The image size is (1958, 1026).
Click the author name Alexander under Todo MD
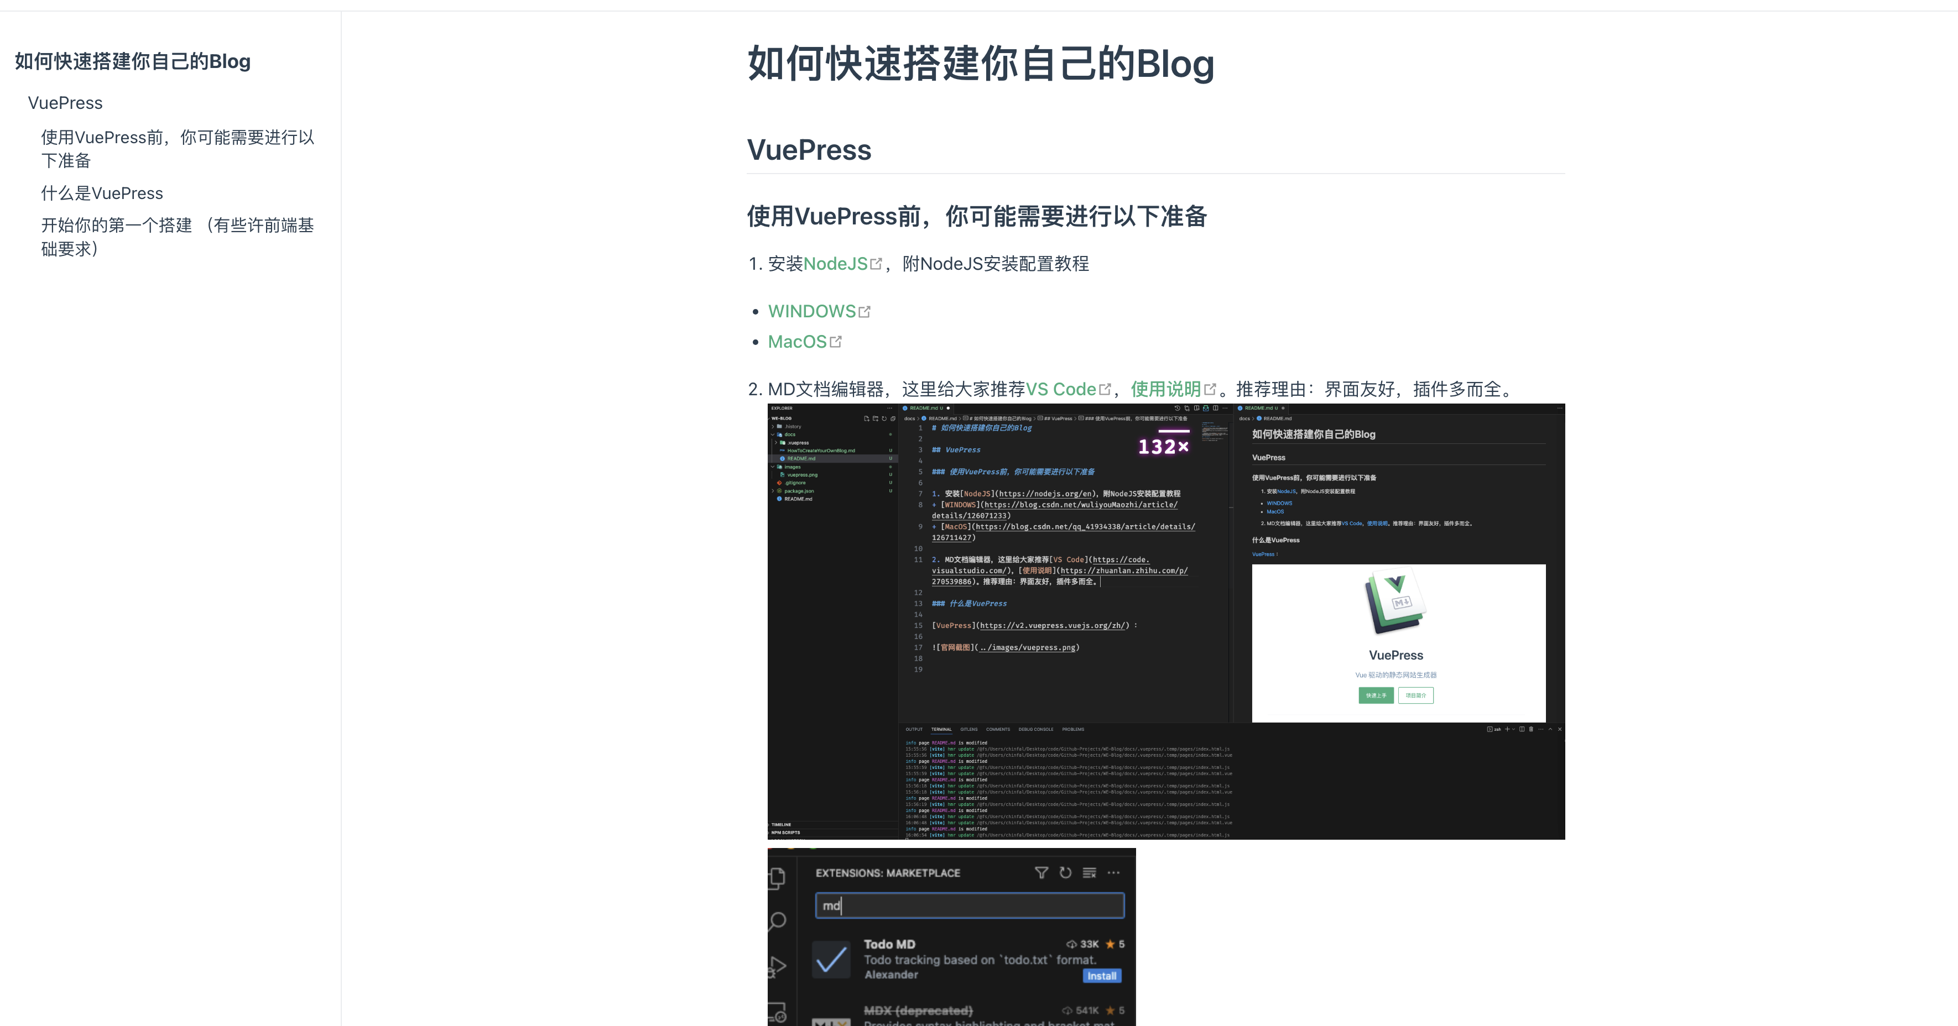[x=891, y=975]
